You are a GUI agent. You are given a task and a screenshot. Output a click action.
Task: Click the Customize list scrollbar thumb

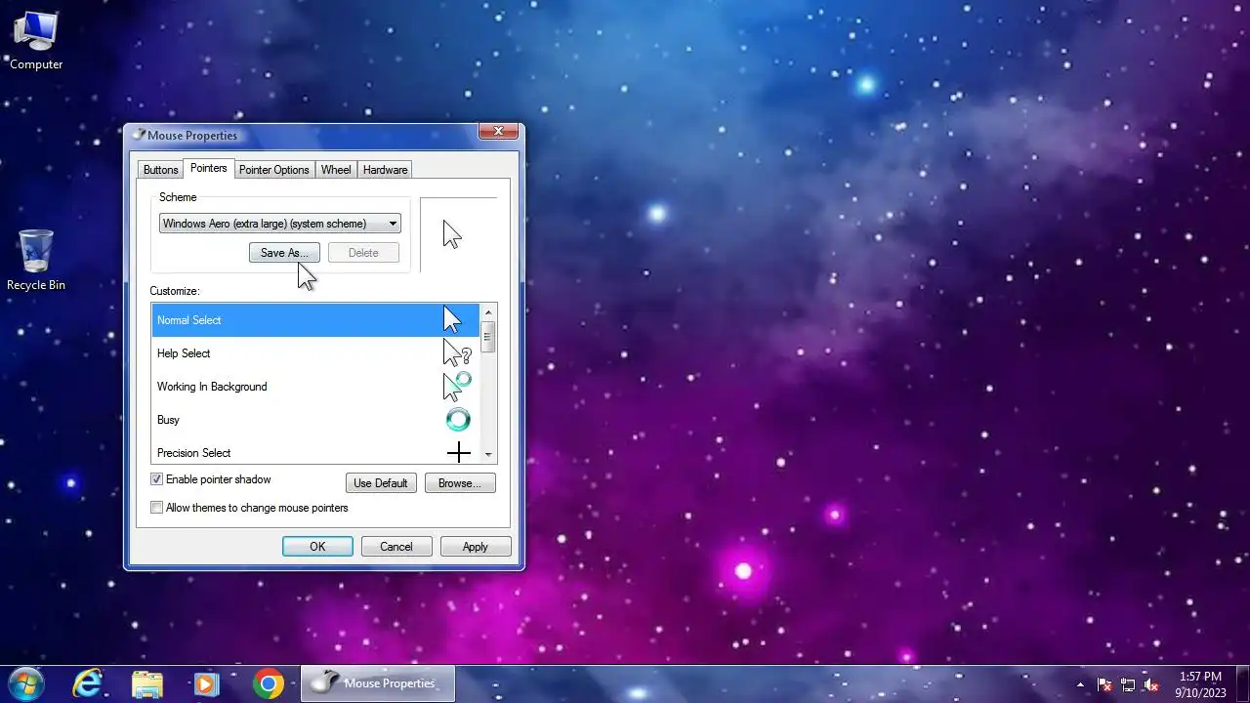click(487, 337)
